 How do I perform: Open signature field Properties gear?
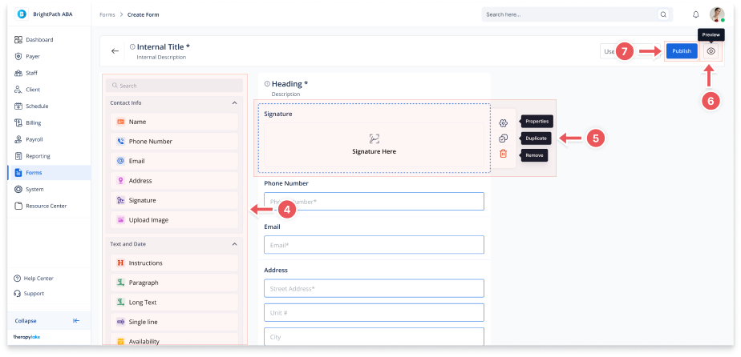[504, 123]
